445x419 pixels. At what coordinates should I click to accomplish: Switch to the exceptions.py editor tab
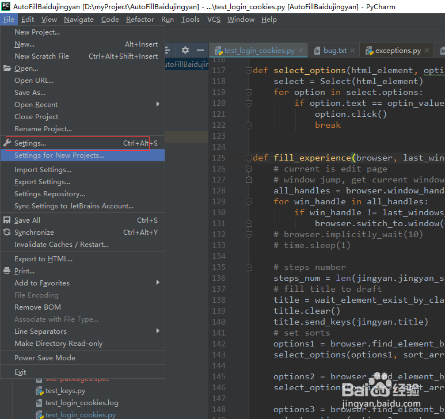tap(398, 51)
